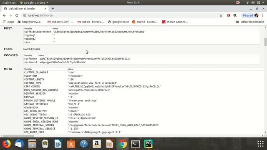Open the Terminal from the dock
This screenshot has height=150, width=267.
coord(135,144)
